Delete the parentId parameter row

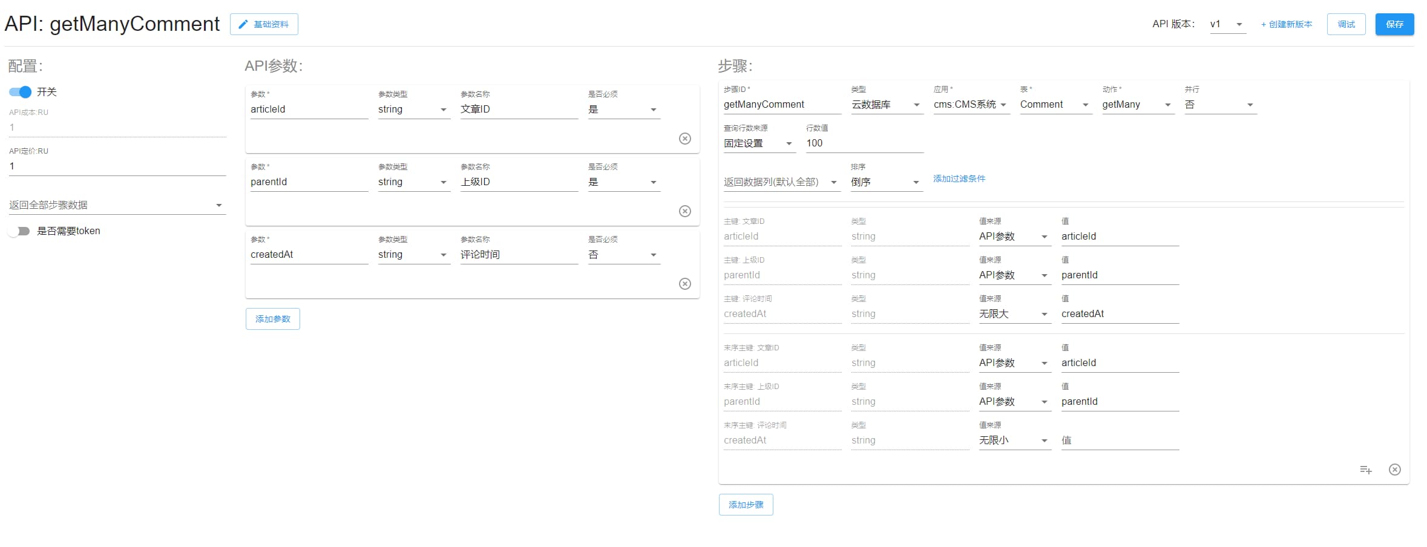pos(684,211)
